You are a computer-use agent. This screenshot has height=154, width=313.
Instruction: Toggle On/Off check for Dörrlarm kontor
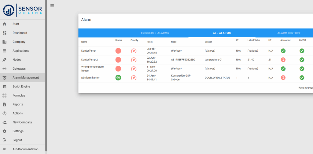pos(302,78)
